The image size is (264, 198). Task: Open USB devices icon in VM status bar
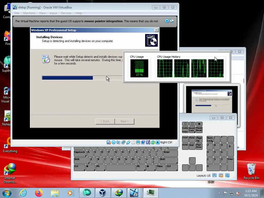[x=128, y=142]
